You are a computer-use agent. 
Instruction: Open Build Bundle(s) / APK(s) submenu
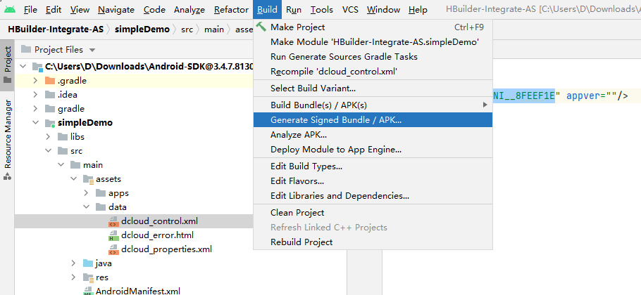[318, 105]
